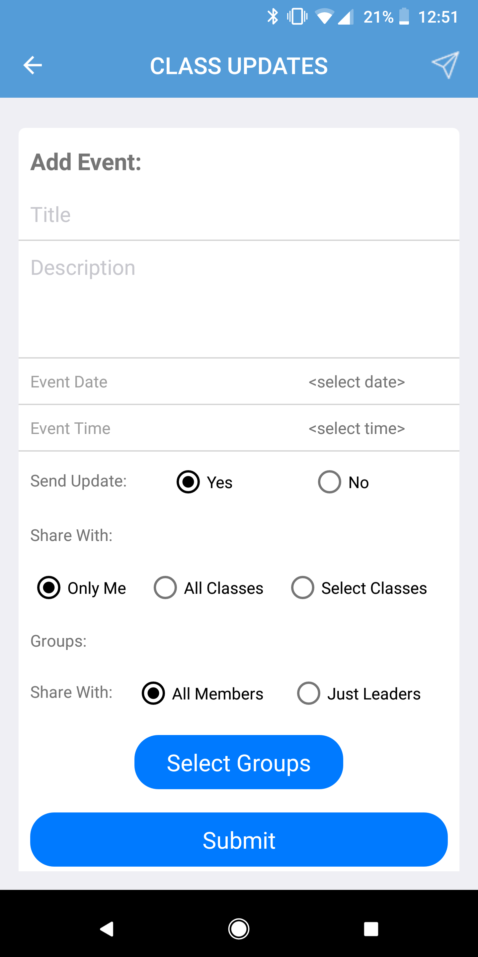
Task: Focus the Title input field
Action: [x=239, y=215]
